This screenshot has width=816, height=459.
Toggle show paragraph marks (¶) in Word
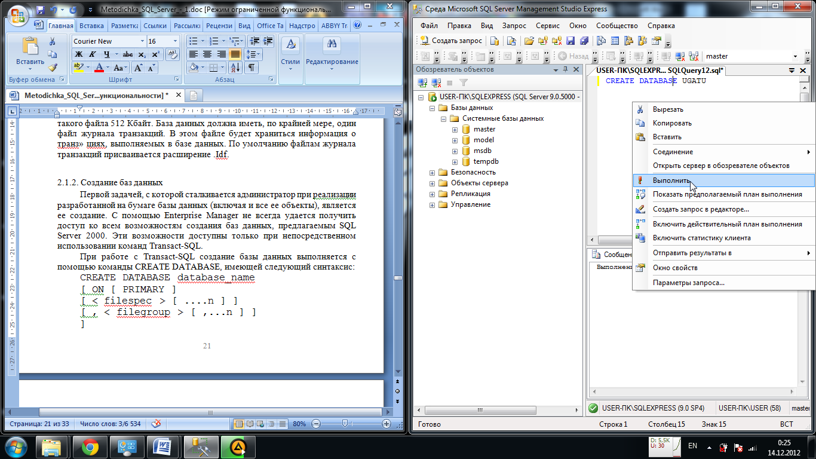251,68
